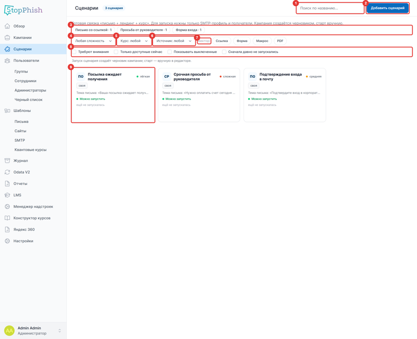Click the LMS graduation cap icon
The image size is (417, 339).
[7, 195]
